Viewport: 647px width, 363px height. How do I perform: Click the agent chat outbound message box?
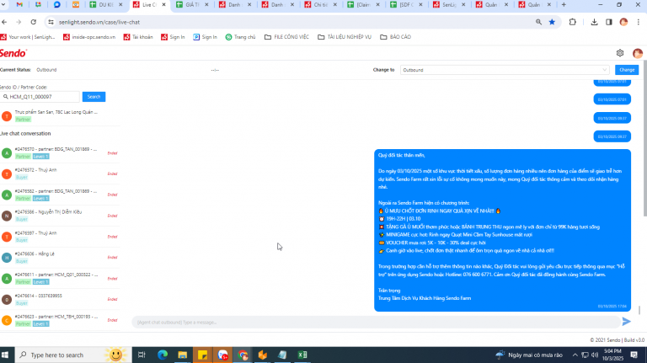[x=376, y=323]
